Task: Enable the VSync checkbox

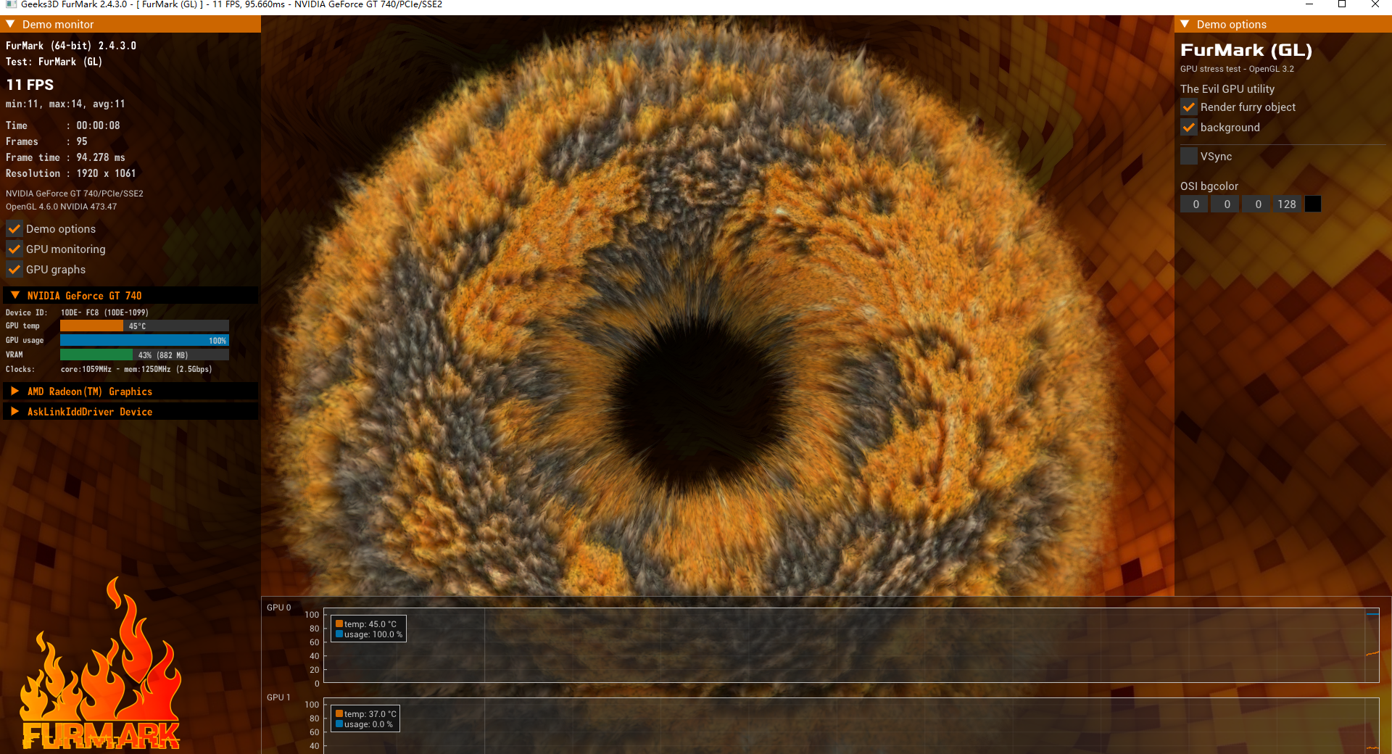Action: (x=1188, y=157)
